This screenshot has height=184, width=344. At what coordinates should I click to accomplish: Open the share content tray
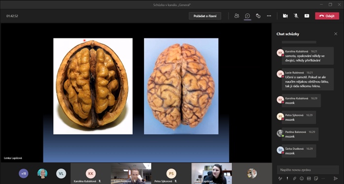coord(307,16)
